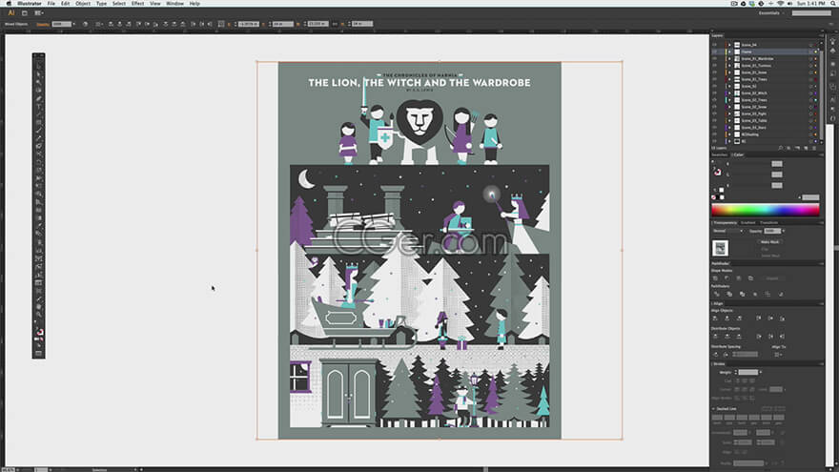Click the Unite shape mode icon
This screenshot has width=839, height=472.
tap(716, 278)
